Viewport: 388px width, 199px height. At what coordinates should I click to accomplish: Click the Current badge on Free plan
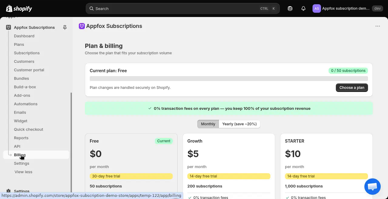(x=164, y=141)
